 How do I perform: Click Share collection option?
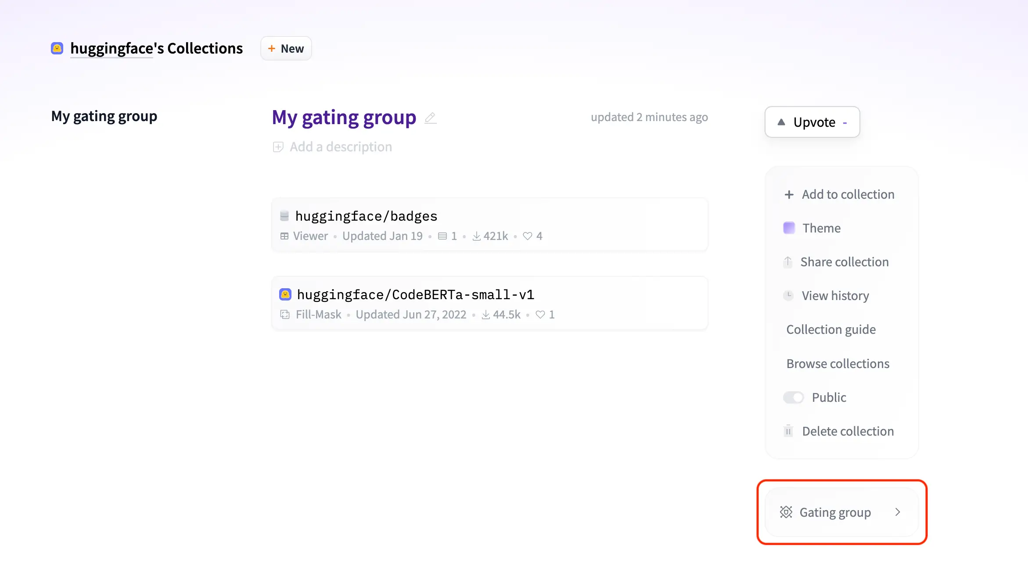click(x=845, y=261)
